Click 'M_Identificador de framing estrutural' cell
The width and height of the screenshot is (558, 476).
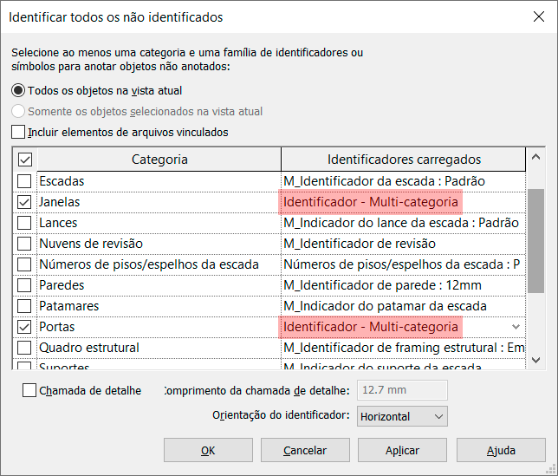[x=403, y=348]
